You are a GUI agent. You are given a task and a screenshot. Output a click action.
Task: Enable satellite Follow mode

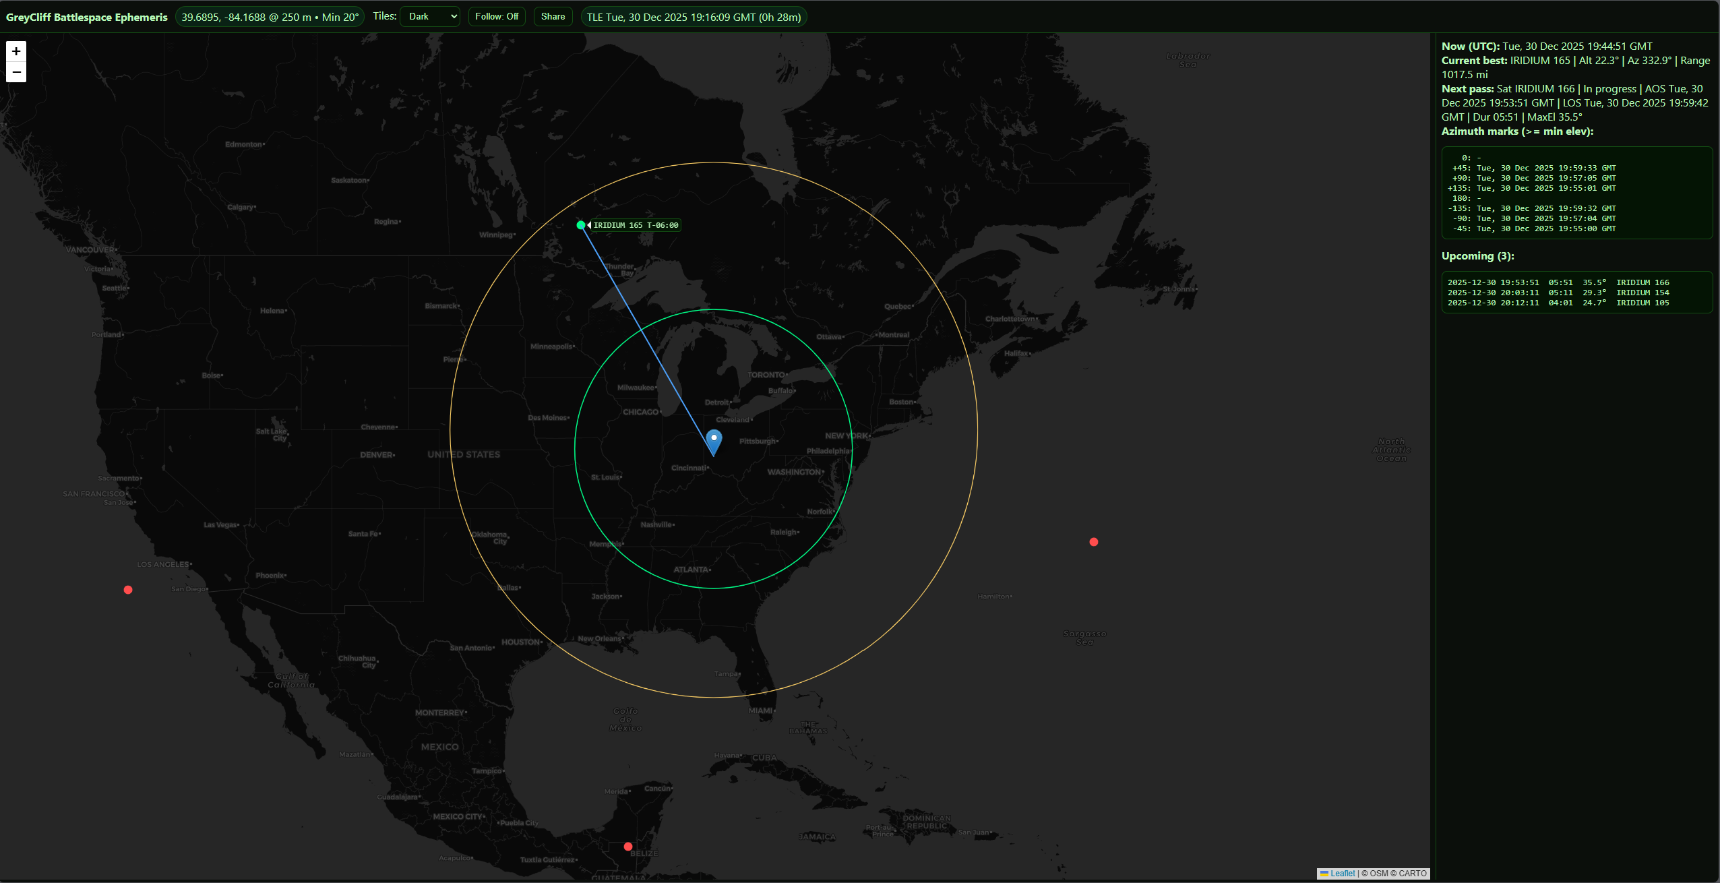[497, 16]
